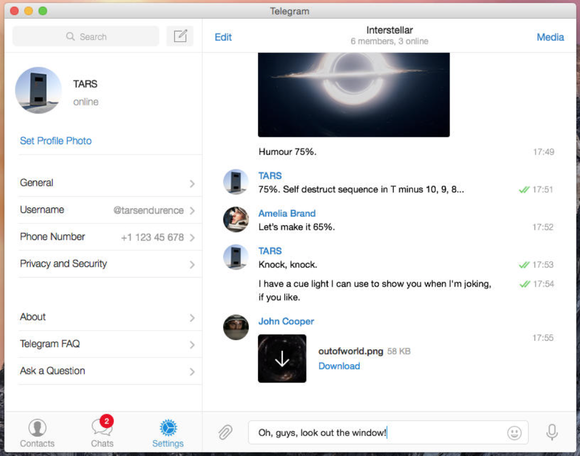Screen dimensions: 580x456
Task: Click the paperclip attach file icon
Action: tap(225, 433)
